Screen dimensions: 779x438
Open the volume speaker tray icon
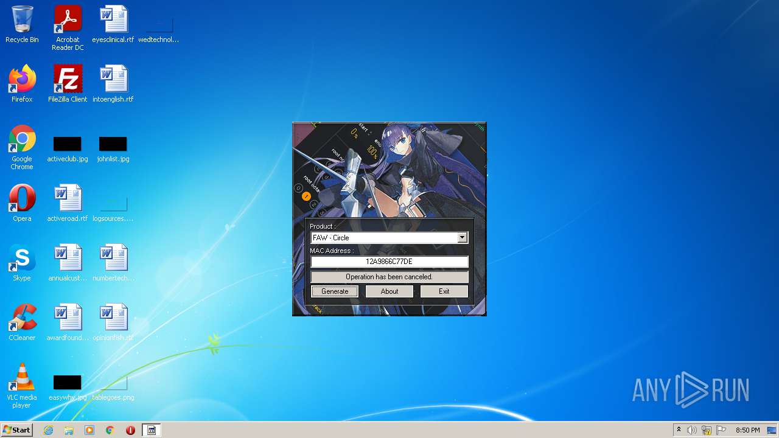tap(692, 430)
